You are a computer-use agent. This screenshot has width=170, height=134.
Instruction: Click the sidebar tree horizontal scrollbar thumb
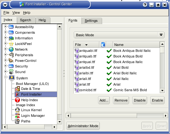pos(26,127)
